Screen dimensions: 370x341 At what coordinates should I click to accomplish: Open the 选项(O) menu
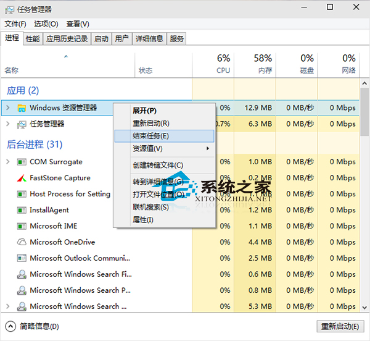tap(46, 24)
